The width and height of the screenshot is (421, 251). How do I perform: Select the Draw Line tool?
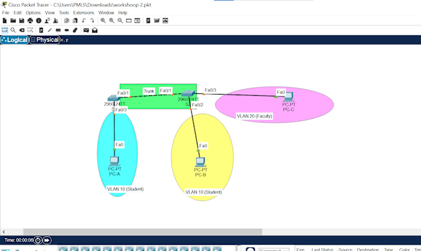click(50, 30)
